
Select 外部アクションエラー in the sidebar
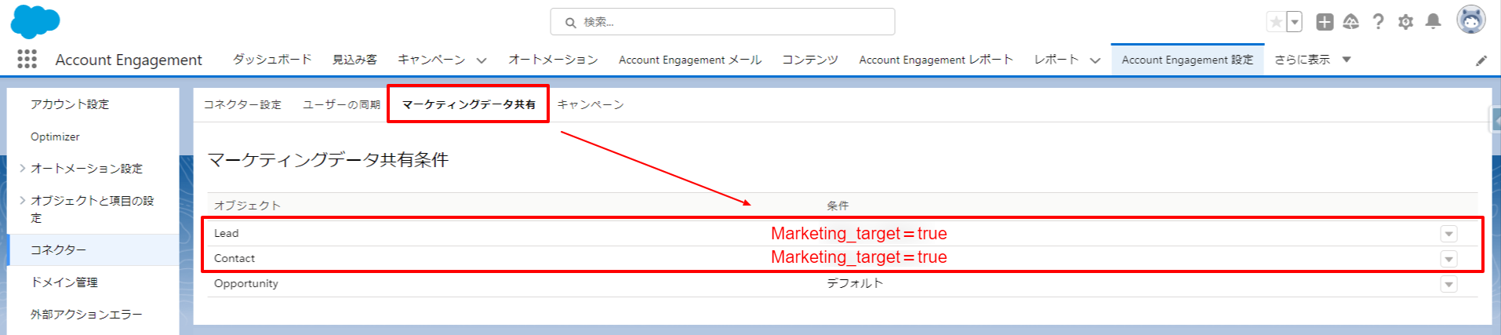point(86,315)
